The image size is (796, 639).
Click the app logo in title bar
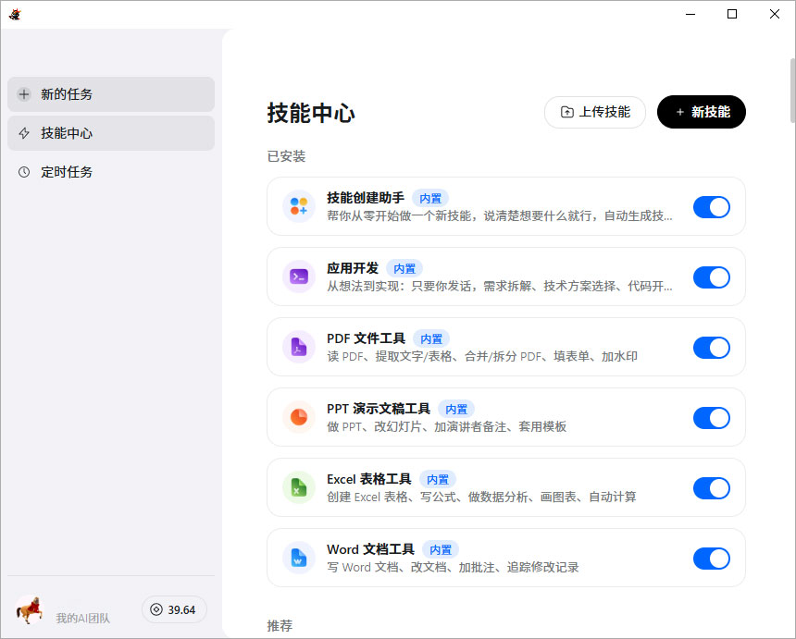click(x=15, y=14)
